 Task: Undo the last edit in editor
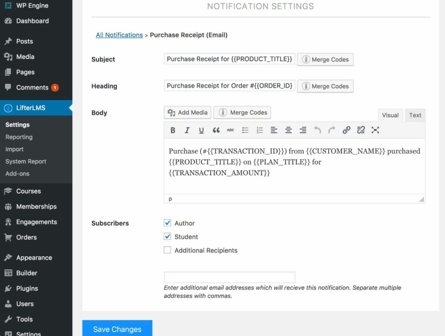(x=317, y=130)
